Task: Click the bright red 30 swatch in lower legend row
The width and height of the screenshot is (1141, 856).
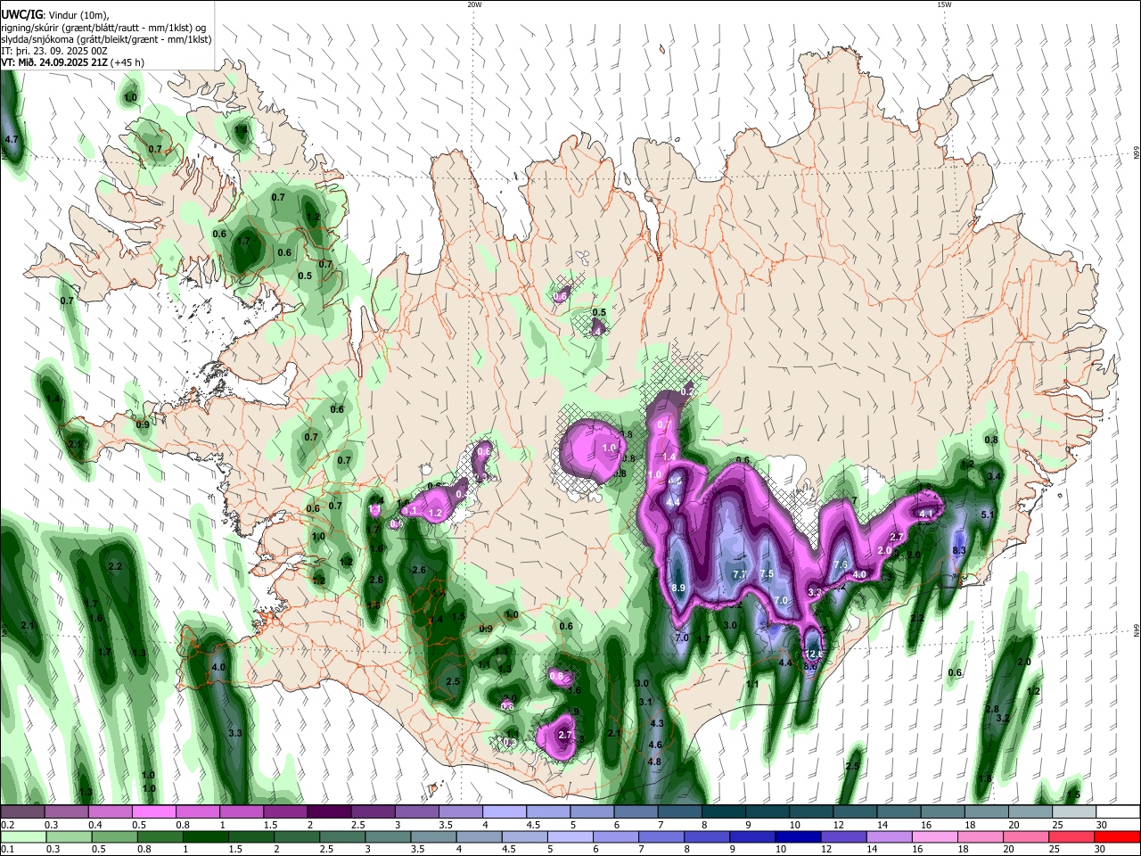Action: [1118, 836]
